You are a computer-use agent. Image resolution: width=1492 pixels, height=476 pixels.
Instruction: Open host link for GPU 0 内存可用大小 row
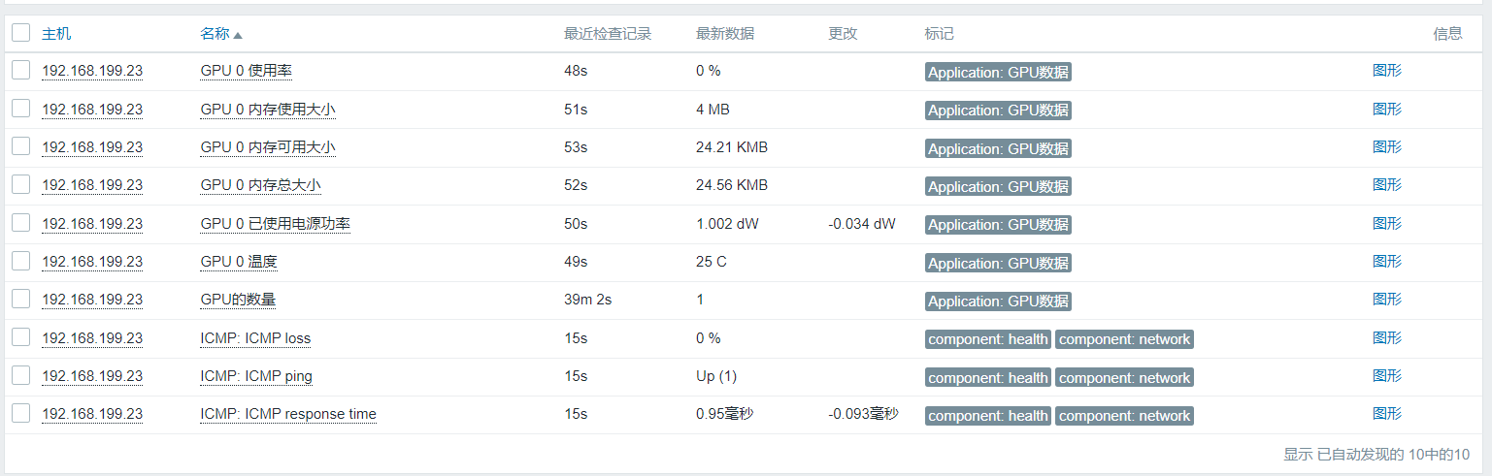point(92,147)
